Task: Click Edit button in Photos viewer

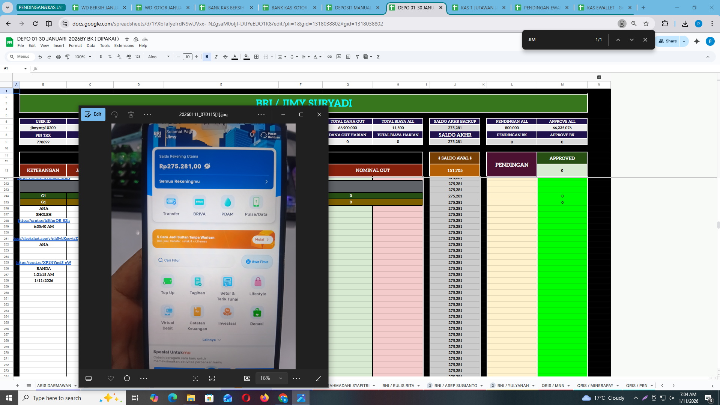Action: pos(93,114)
